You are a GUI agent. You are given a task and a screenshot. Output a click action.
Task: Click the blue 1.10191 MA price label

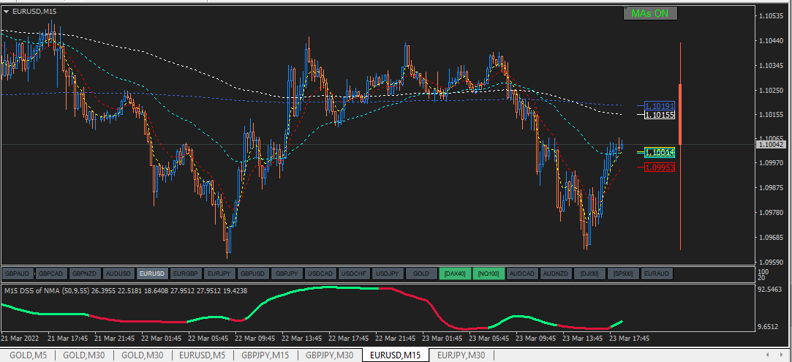tap(660, 106)
